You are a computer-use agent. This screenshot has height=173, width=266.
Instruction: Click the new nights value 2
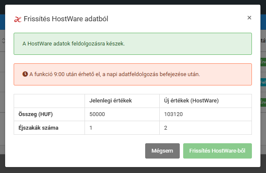166,128
